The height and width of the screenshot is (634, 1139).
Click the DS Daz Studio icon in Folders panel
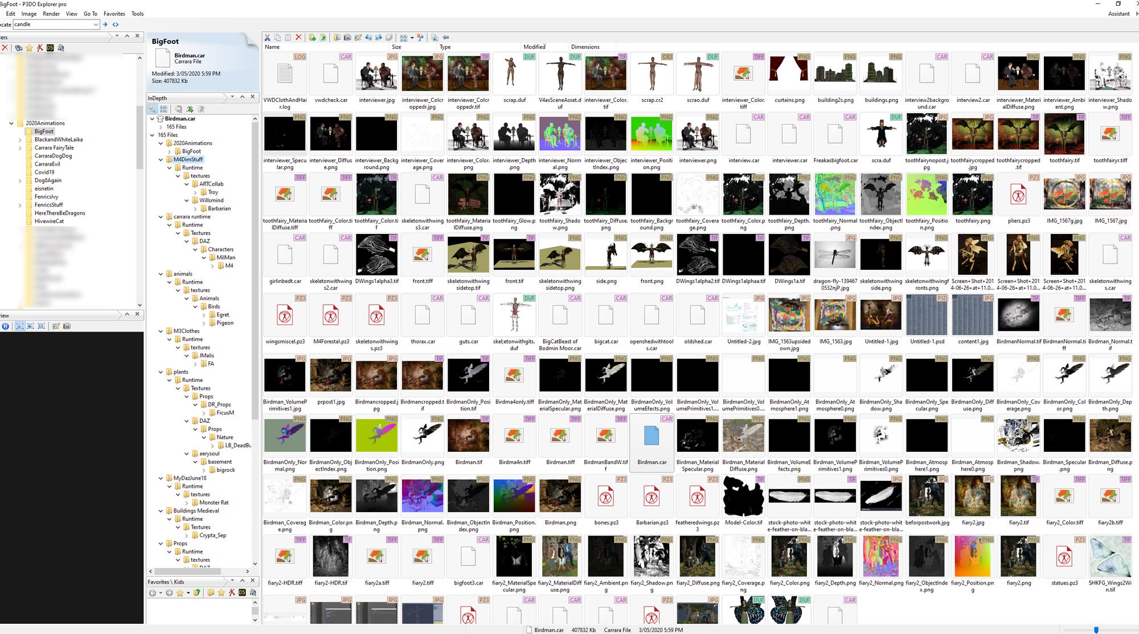click(50, 48)
